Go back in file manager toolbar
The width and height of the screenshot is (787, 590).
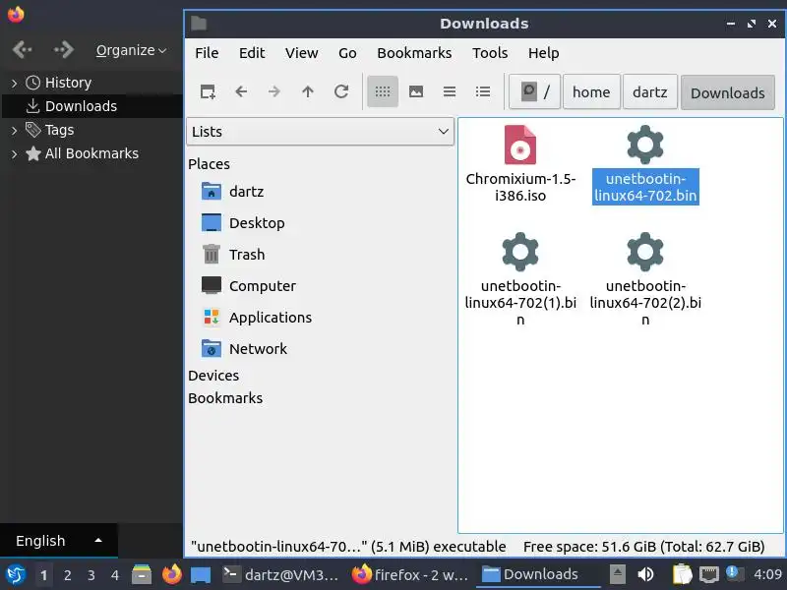(241, 91)
